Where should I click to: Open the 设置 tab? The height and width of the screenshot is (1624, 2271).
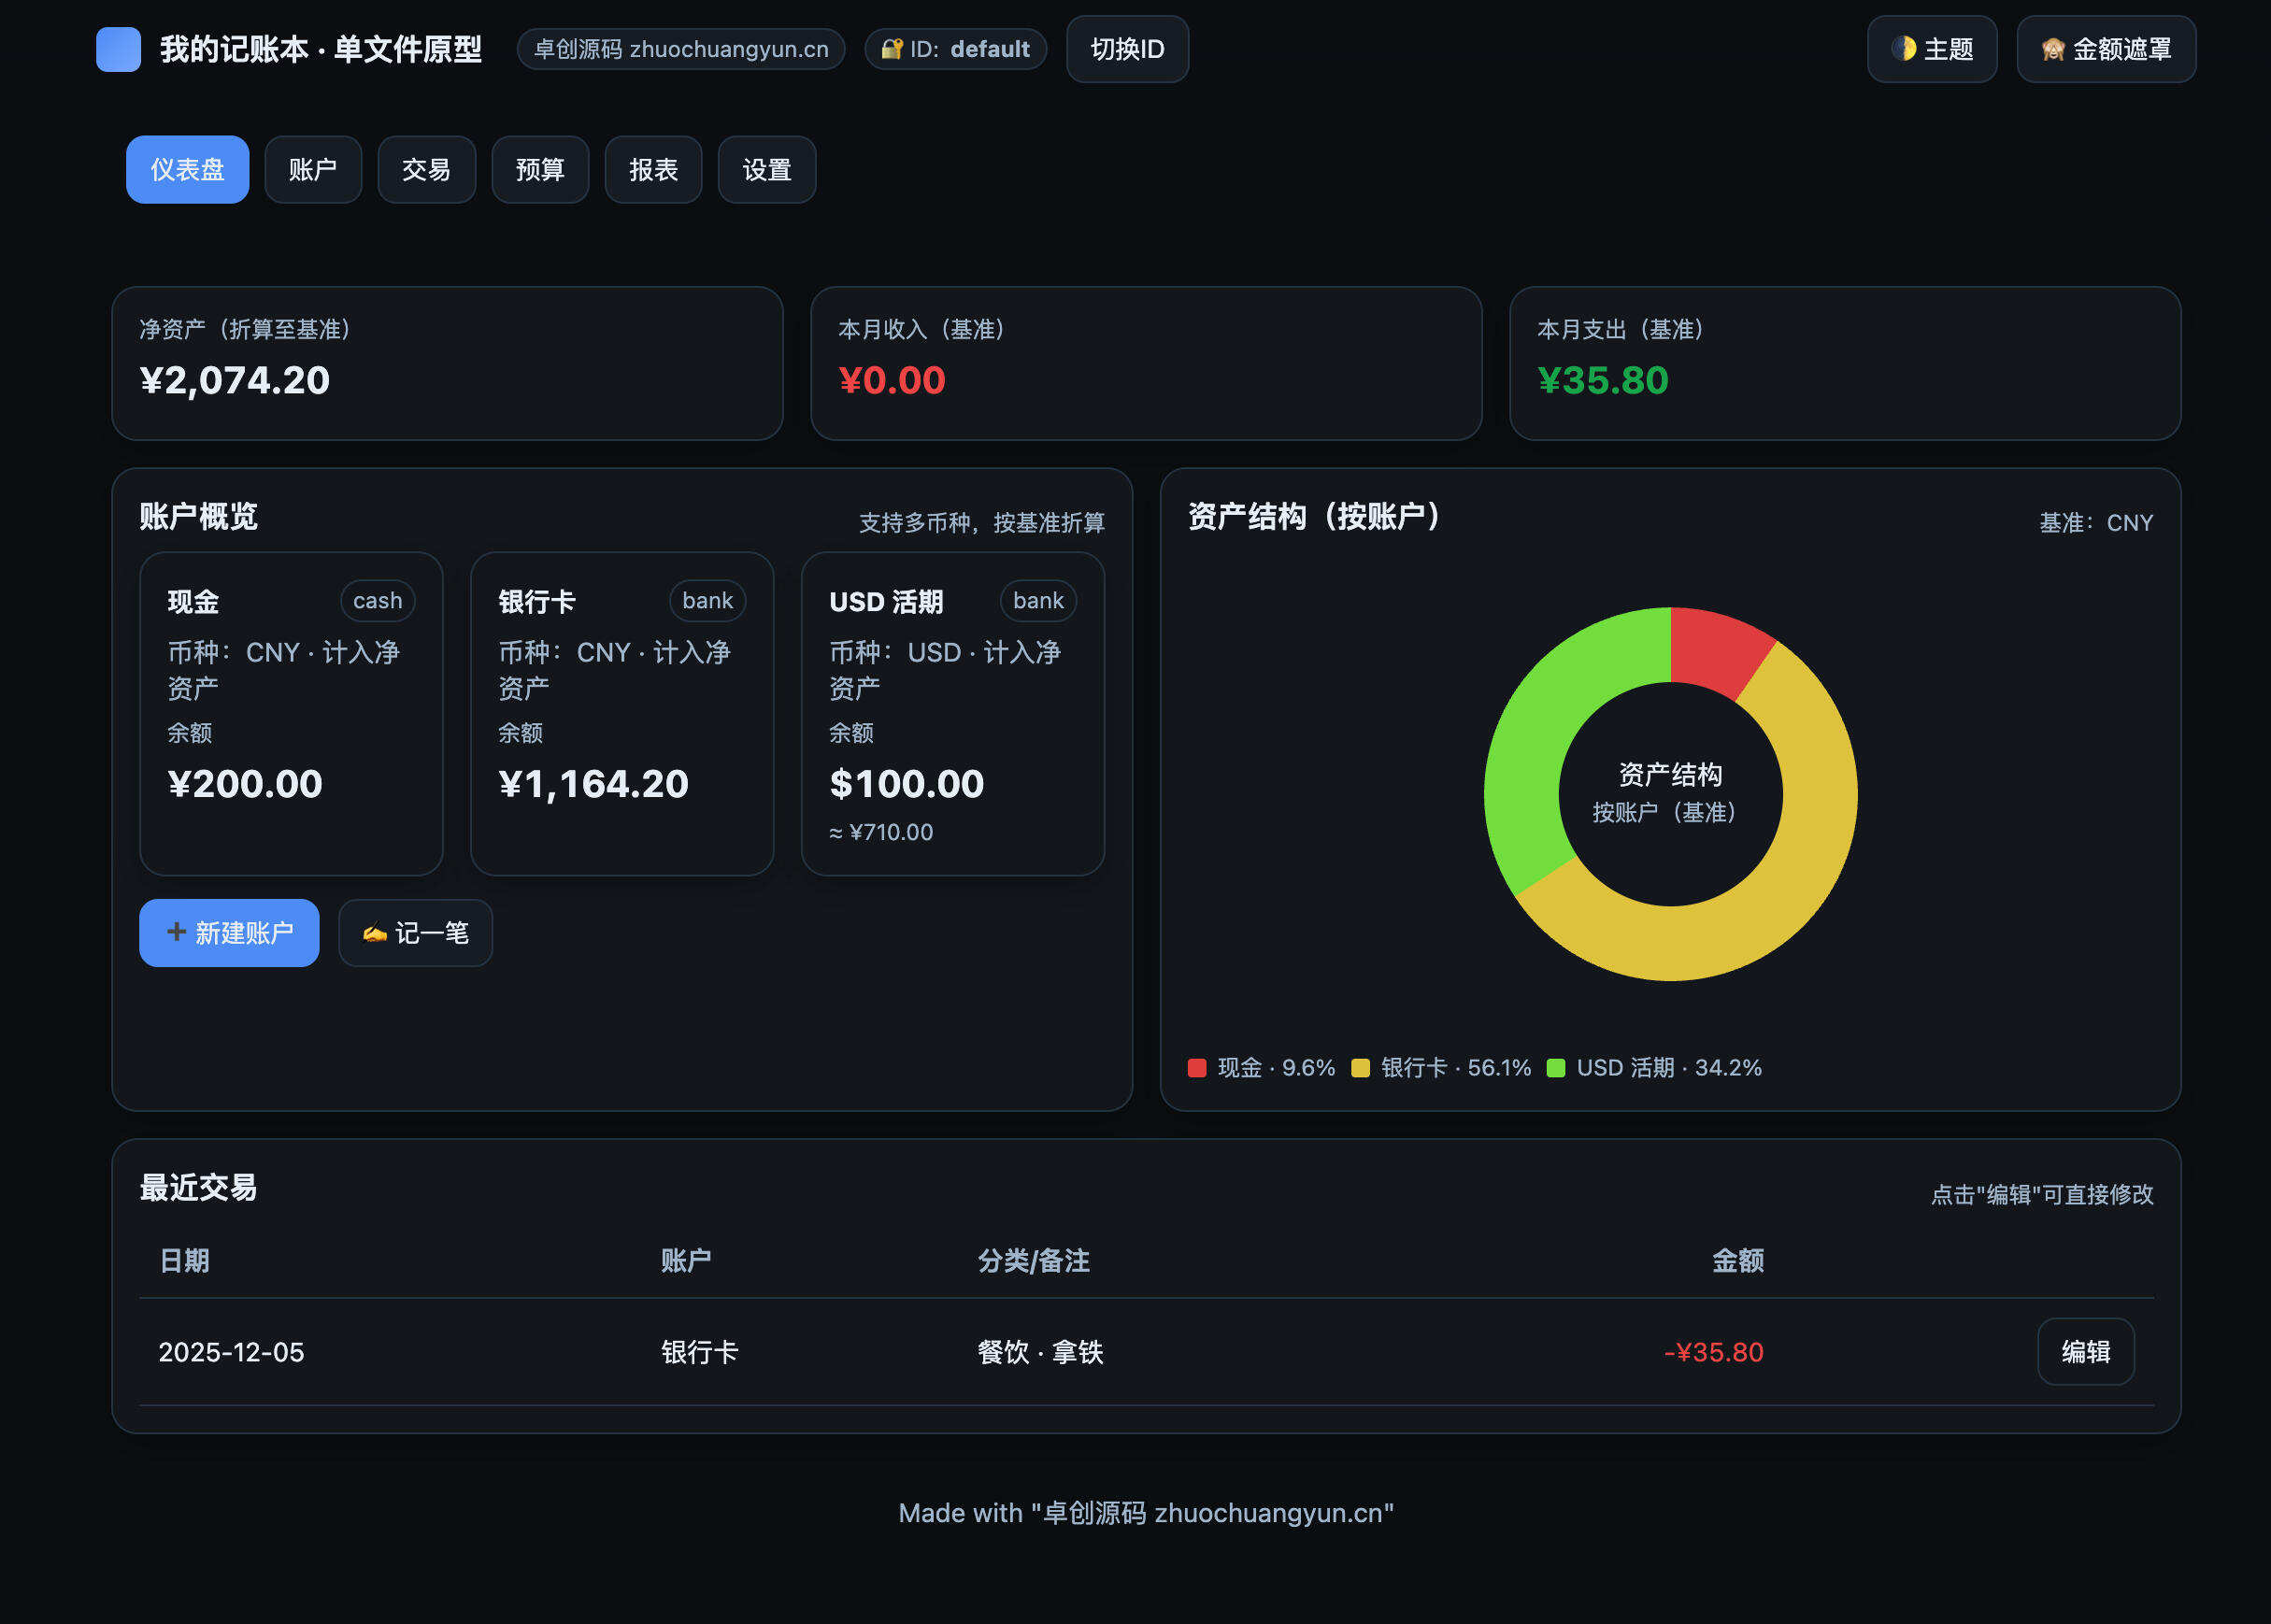click(x=766, y=169)
